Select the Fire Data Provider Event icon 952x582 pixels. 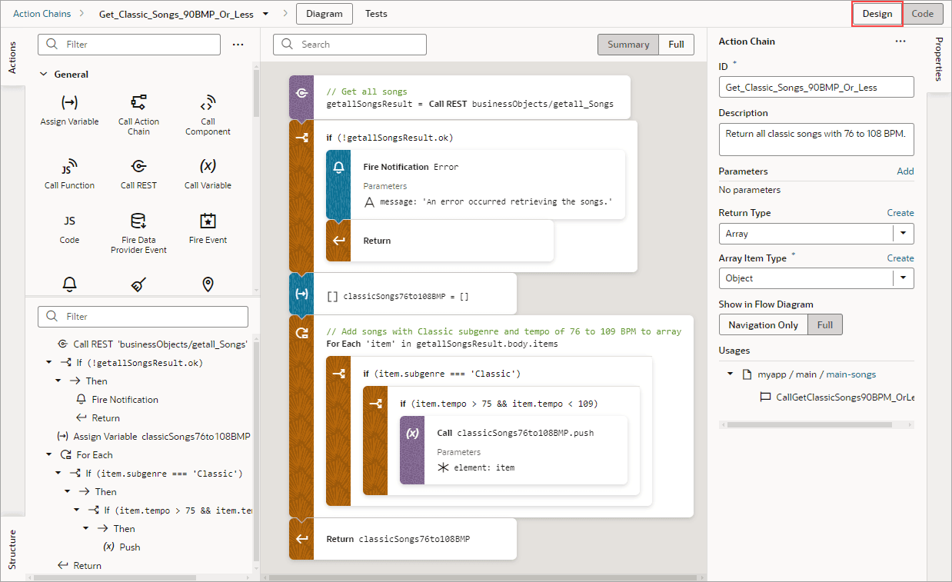(138, 221)
